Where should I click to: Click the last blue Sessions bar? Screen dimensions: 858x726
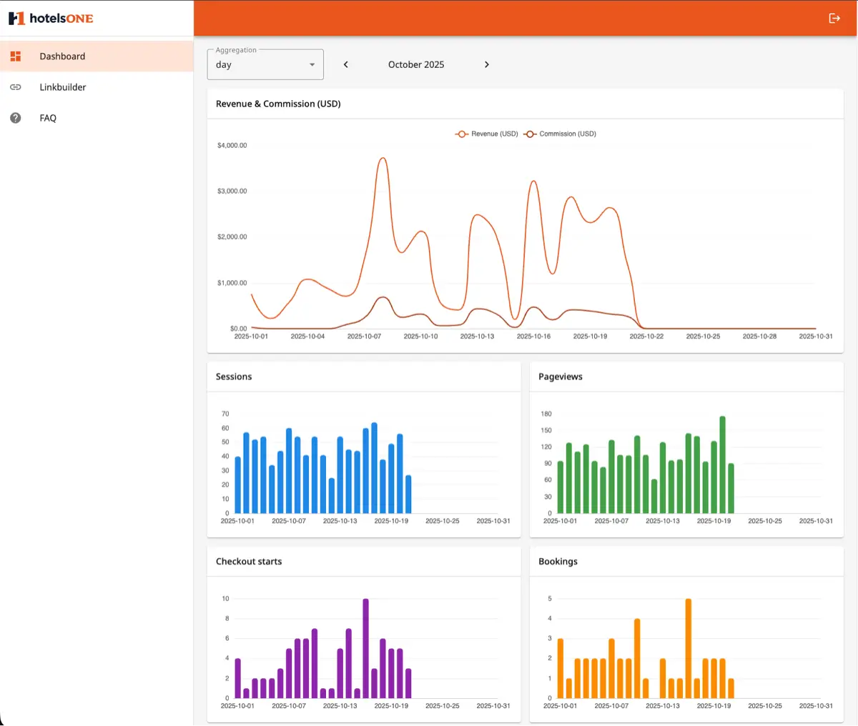tap(408, 494)
